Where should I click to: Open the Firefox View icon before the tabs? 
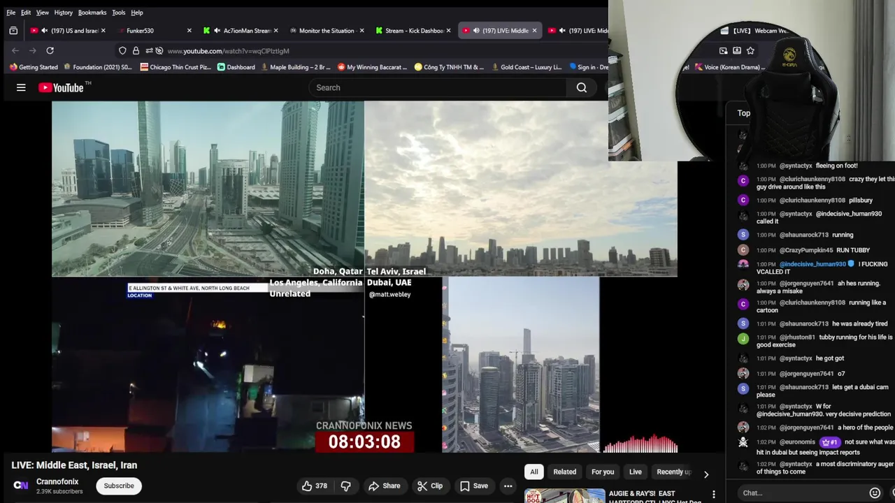coord(13,31)
